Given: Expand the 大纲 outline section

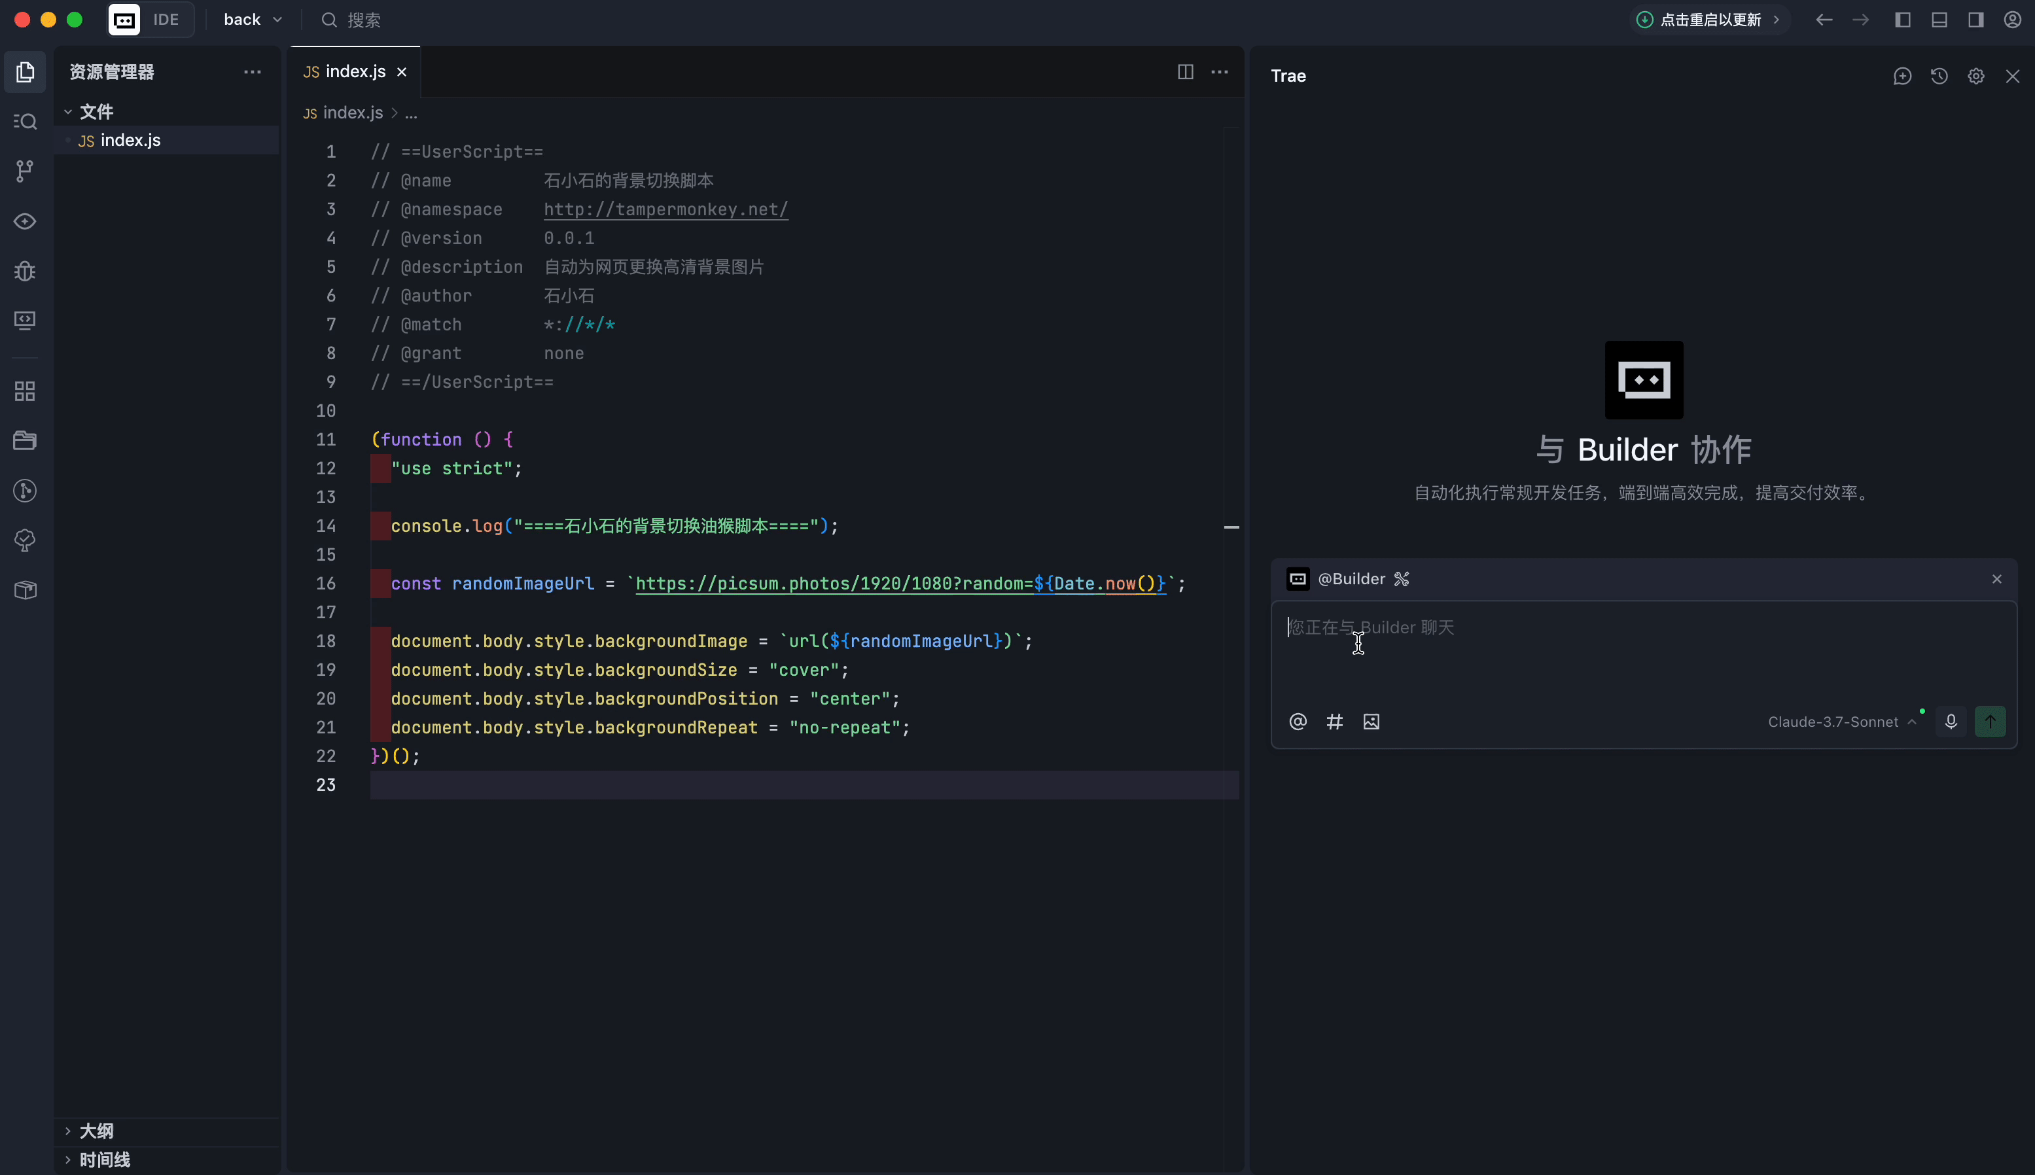Looking at the screenshot, I should [x=96, y=1131].
